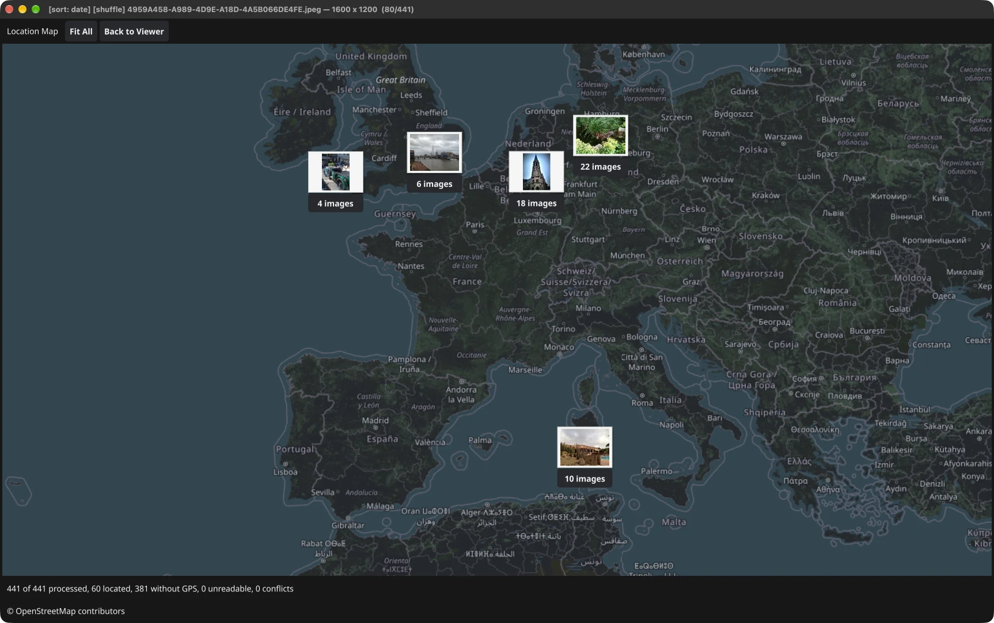Open the 10 images Sardinia cluster thumbnail
Image resolution: width=994 pixels, height=623 pixels.
(585, 447)
